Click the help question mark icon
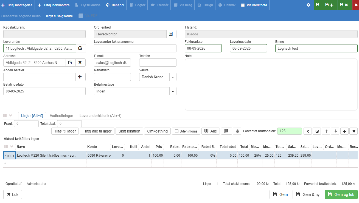The height and width of the screenshot is (203, 359). tap(308, 5)
